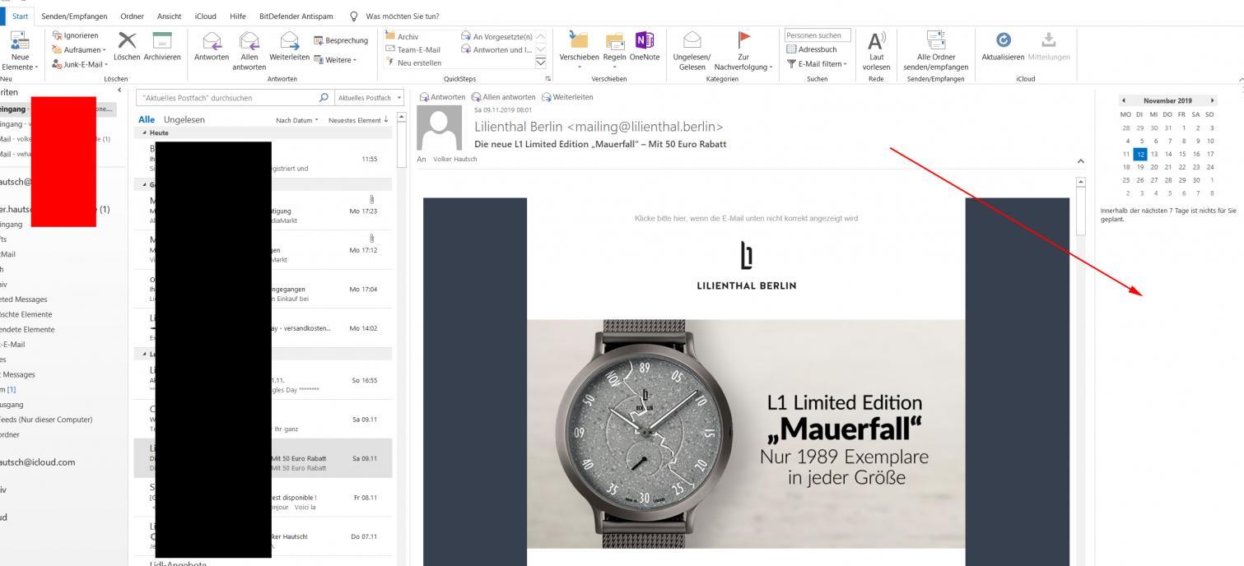Viewport: 1244px width, 566px height.
Task: Click Alle Ordner senden/empfangen
Action: coord(934,52)
